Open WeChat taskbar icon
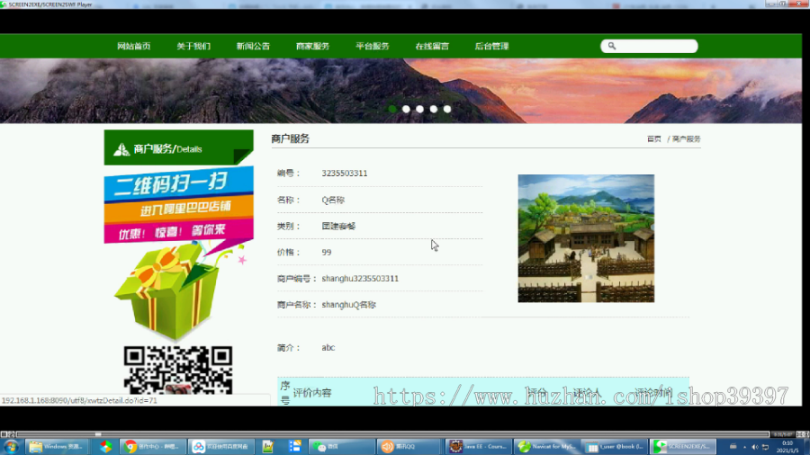810x455 pixels. click(x=341, y=446)
